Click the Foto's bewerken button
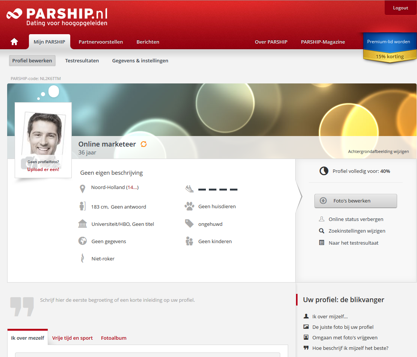417x357 pixels. tap(355, 201)
